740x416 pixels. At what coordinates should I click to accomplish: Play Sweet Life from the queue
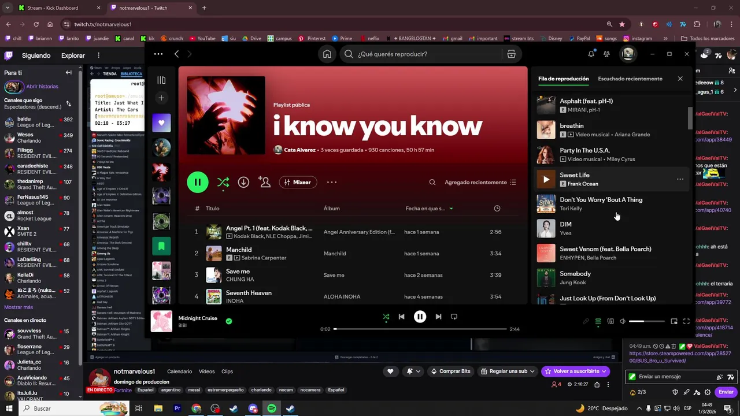coord(546,179)
